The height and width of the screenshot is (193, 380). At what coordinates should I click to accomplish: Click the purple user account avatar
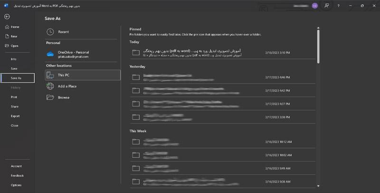click(x=314, y=6)
